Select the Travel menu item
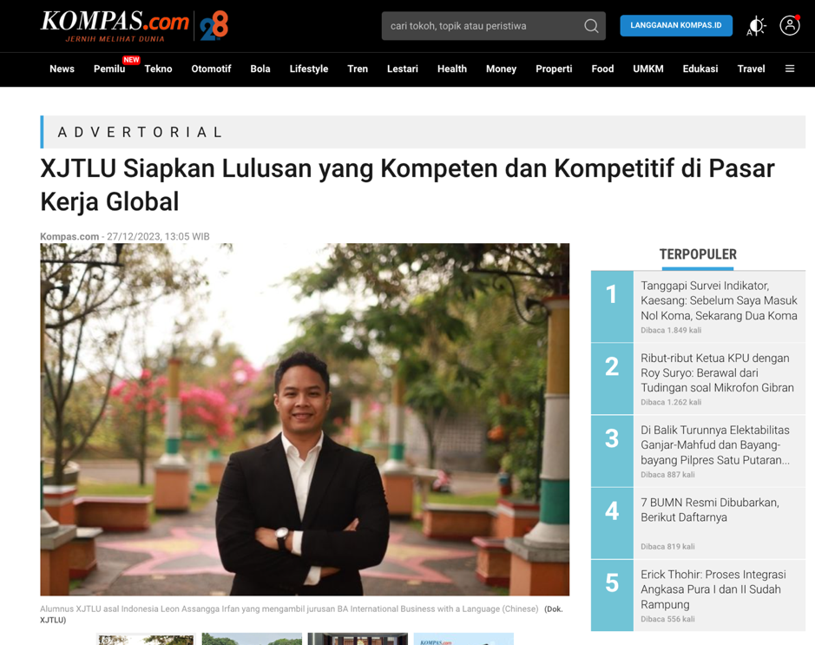The height and width of the screenshot is (645, 815). [x=751, y=69]
